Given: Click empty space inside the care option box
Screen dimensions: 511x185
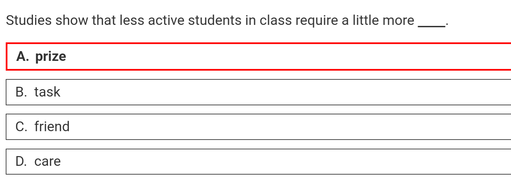Looking at the screenshot, I should (x=287, y=161).
